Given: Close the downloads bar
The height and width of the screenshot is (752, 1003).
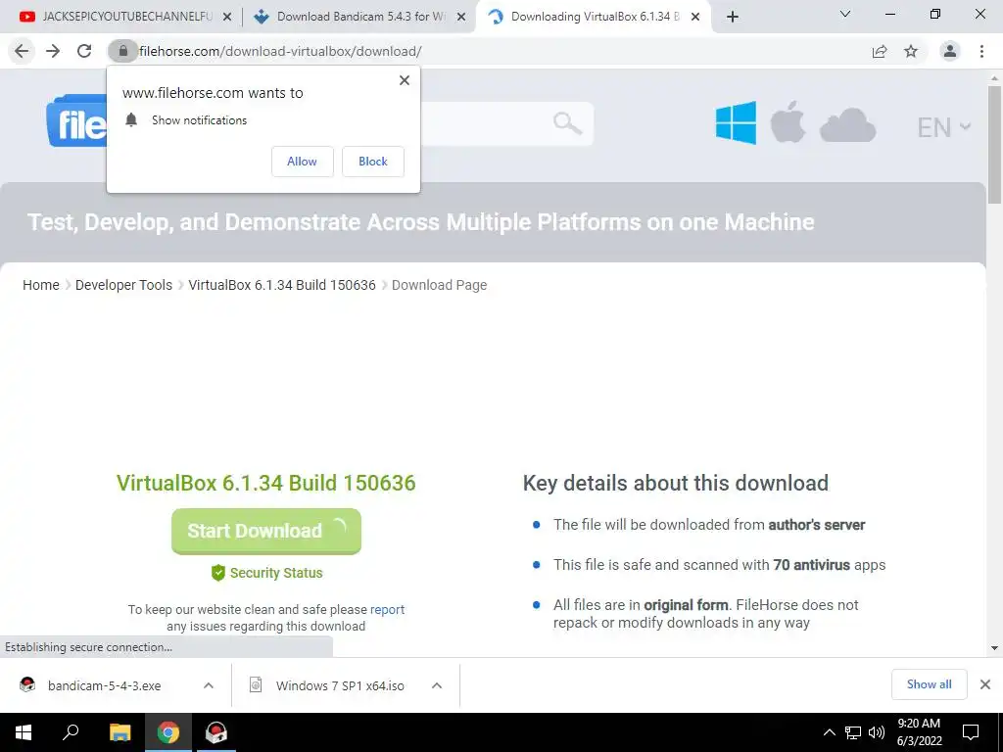Looking at the screenshot, I should tap(985, 684).
